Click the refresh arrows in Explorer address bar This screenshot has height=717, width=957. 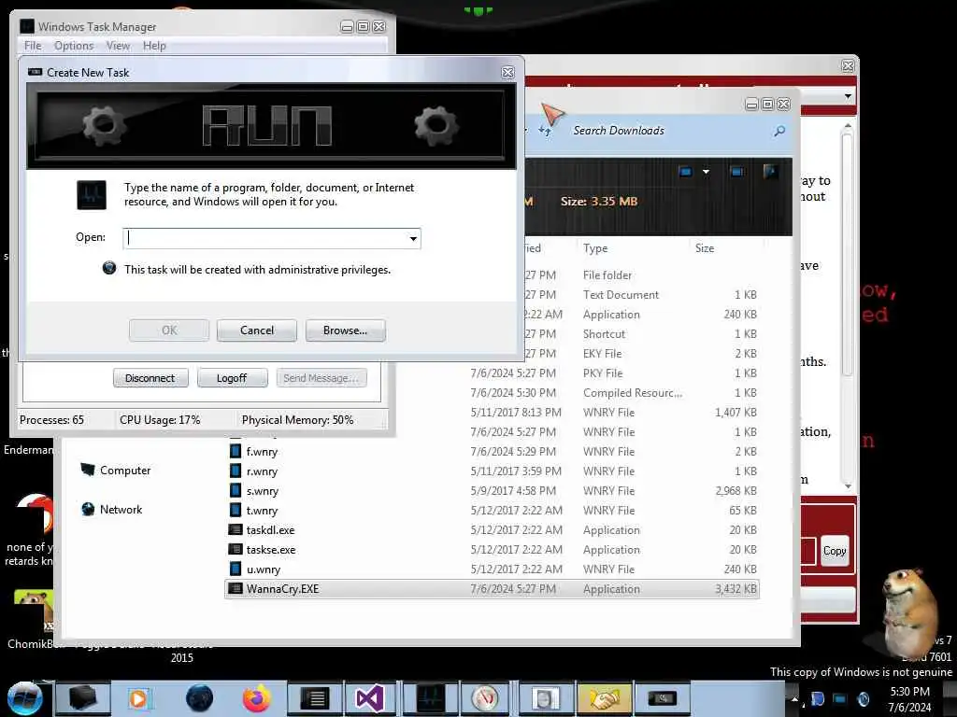(x=545, y=130)
